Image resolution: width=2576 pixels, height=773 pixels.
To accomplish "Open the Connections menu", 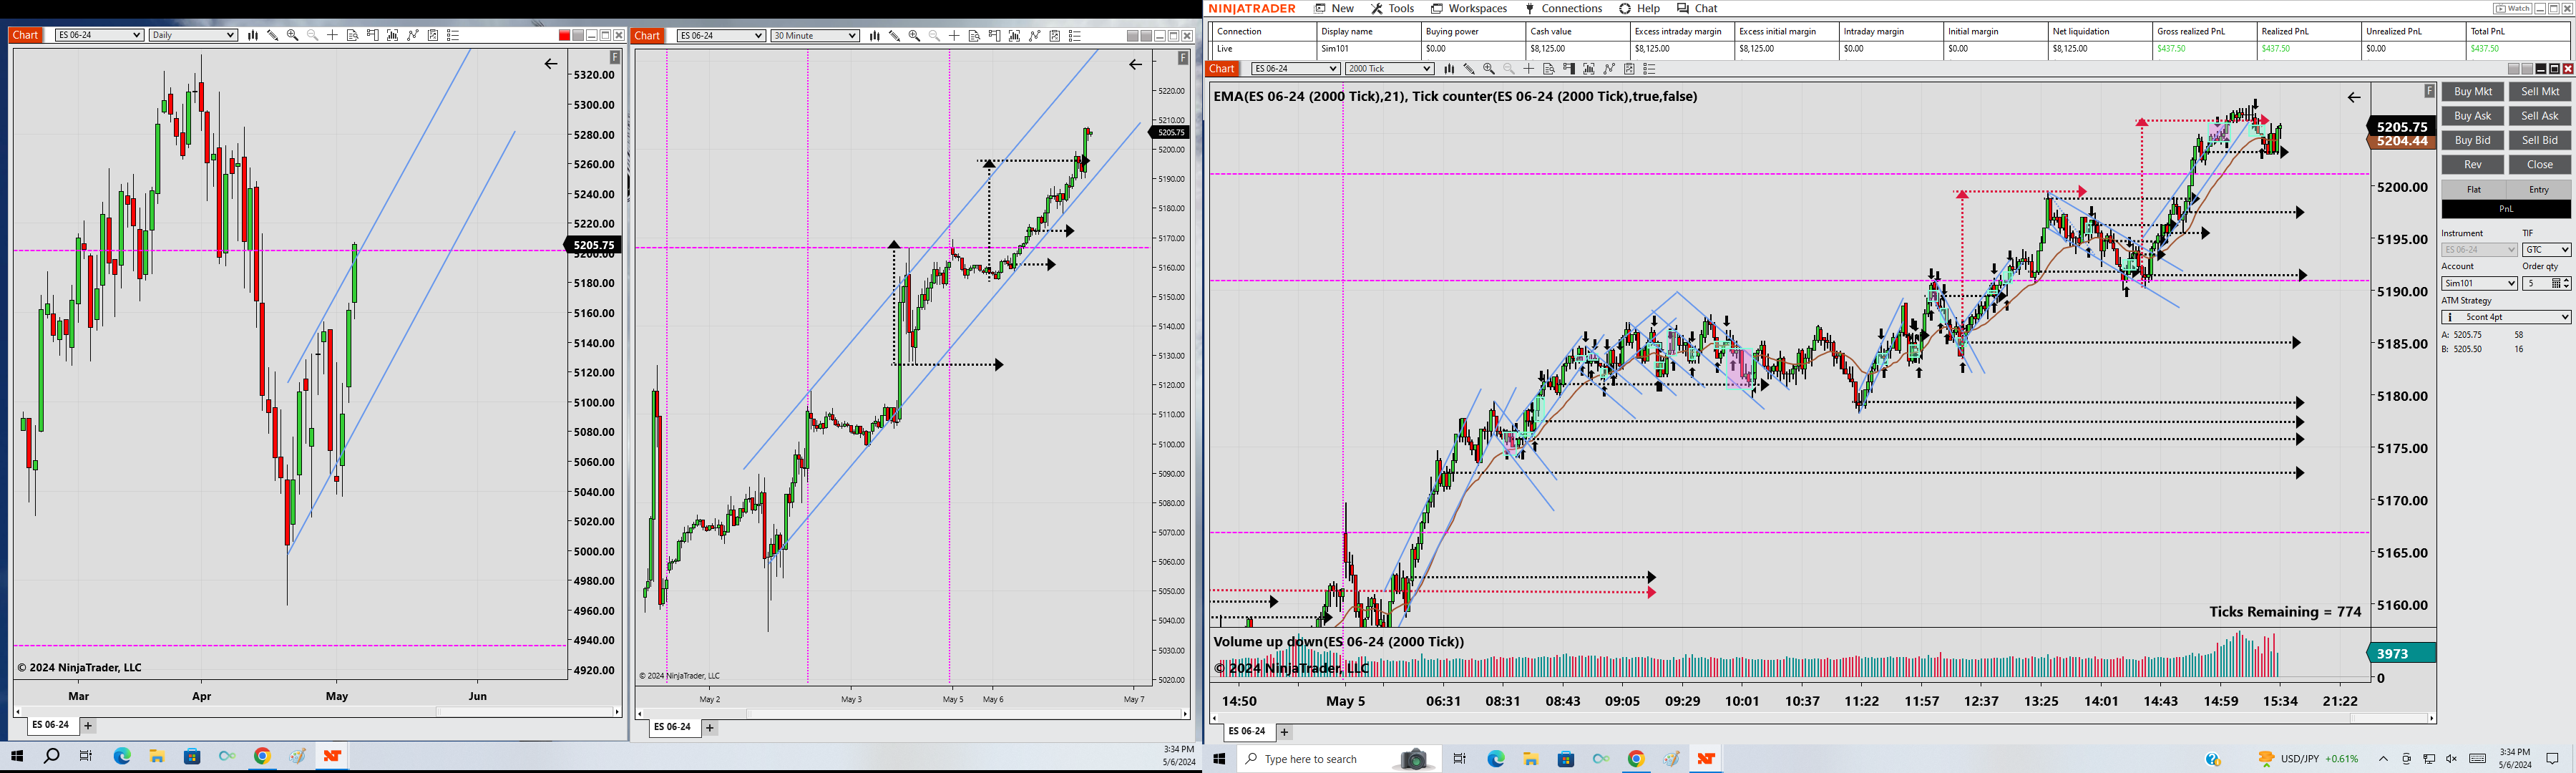I will (1564, 8).
